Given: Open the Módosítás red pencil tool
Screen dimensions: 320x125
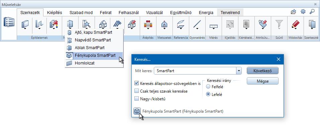Looking at the screenshot, I should point(296,24).
